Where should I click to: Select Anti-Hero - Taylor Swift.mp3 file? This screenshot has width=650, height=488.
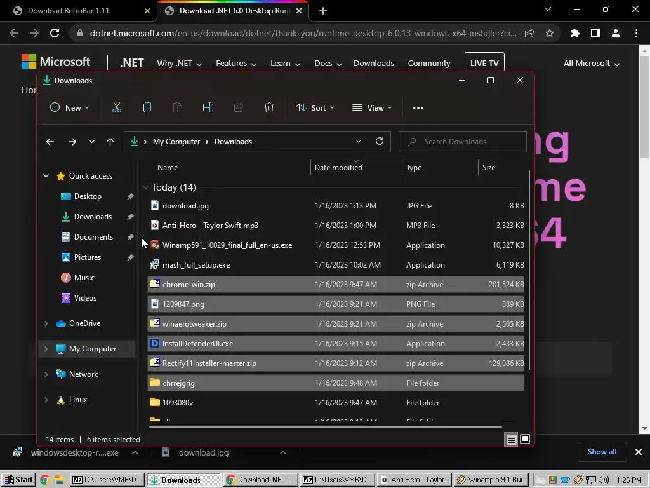335,226
